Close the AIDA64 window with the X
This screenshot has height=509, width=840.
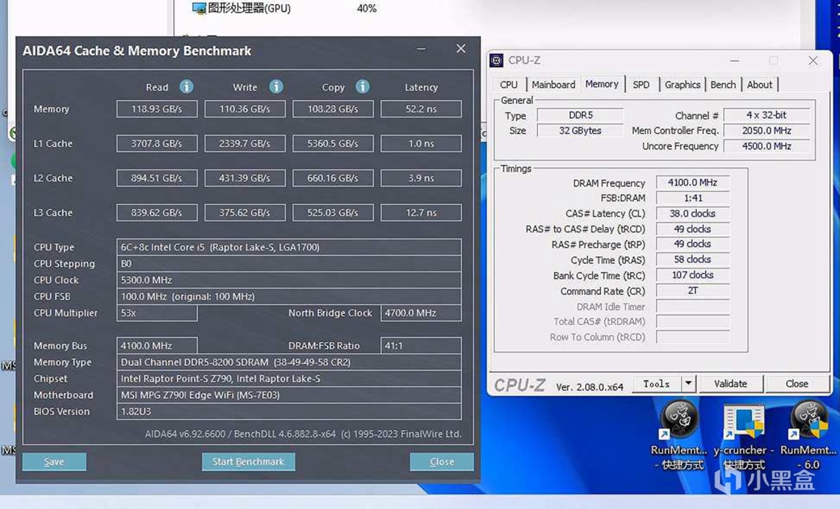point(461,49)
